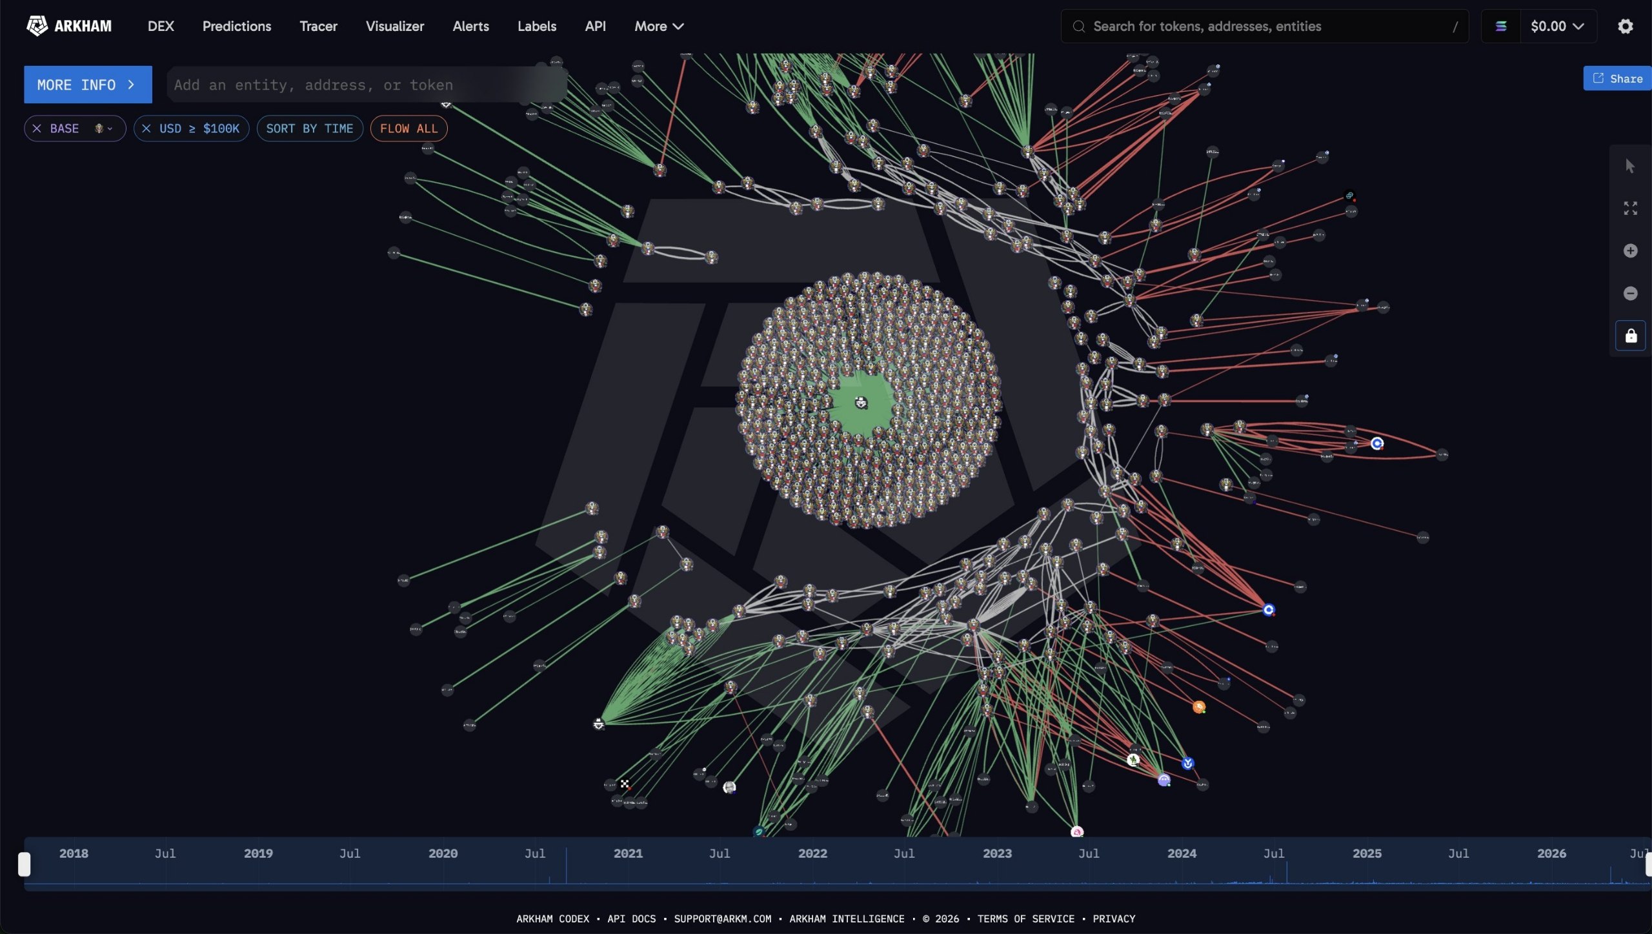Zoom out with the minus icon
Viewport: 1652px width, 934px height.
(x=1630, y=293)
